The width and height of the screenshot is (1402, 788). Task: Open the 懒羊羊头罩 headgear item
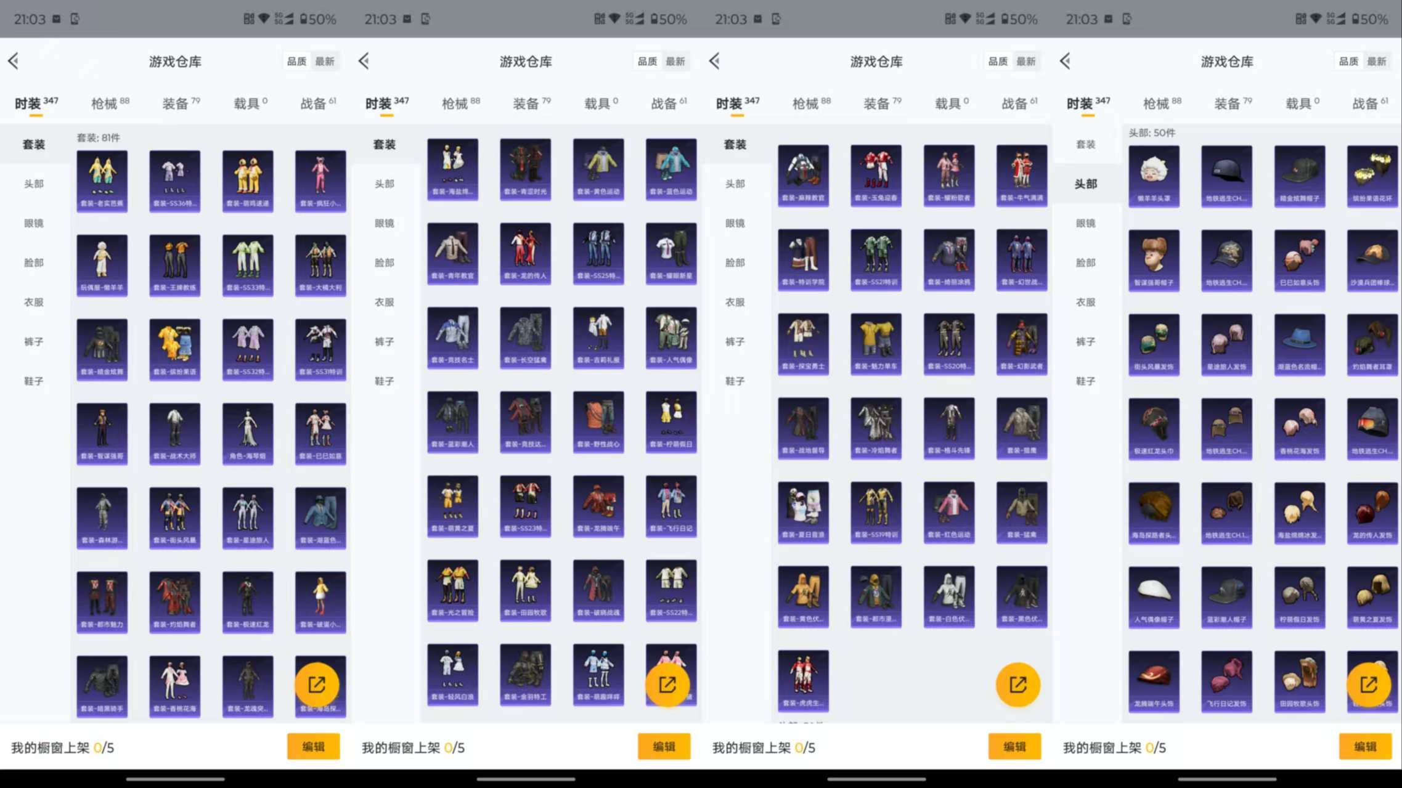click(1153, 176)
